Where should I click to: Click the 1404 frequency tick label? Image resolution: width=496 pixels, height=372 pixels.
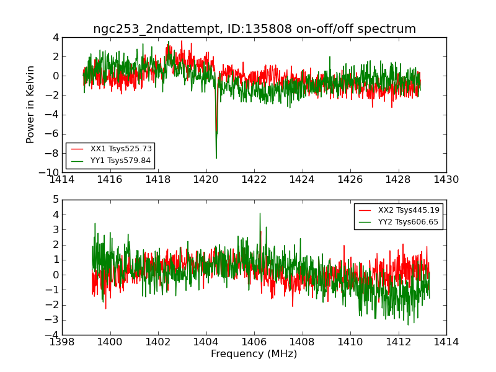(x=206, y=342)
